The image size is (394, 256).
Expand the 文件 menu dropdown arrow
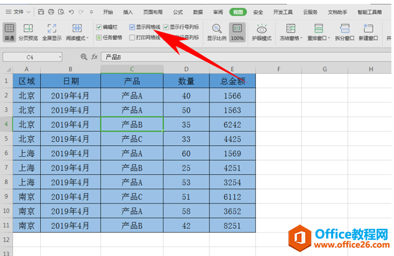[29, 12]
